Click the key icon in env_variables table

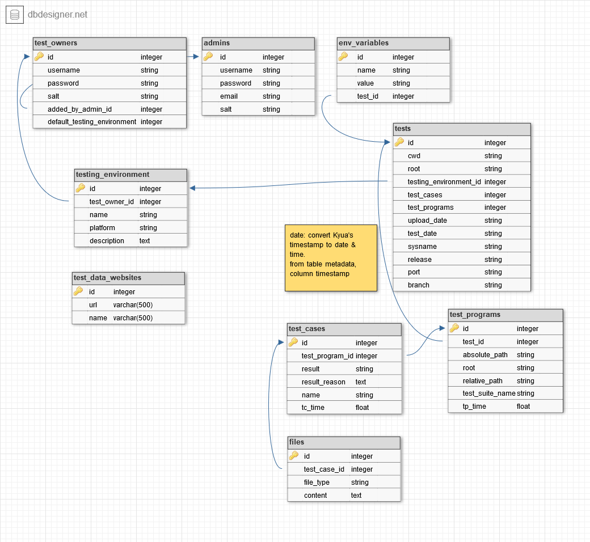coord(343,57)
